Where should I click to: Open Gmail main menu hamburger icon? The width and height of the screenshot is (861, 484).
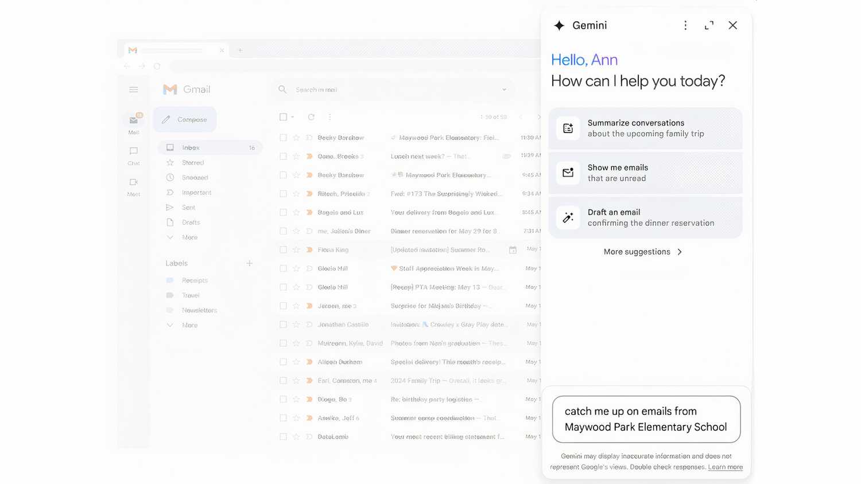coord(134,89)
